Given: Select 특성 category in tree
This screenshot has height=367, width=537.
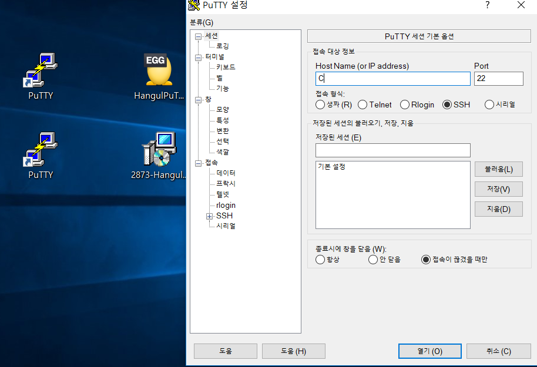Looking at the screenshot, I should [x=222, y=120].
